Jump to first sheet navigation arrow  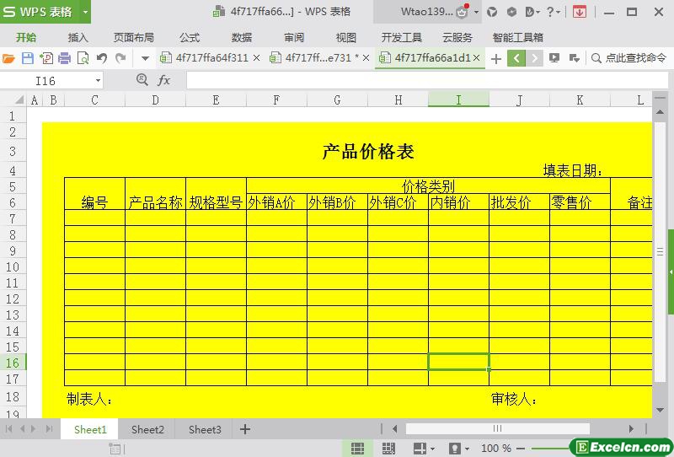[8, 428]
